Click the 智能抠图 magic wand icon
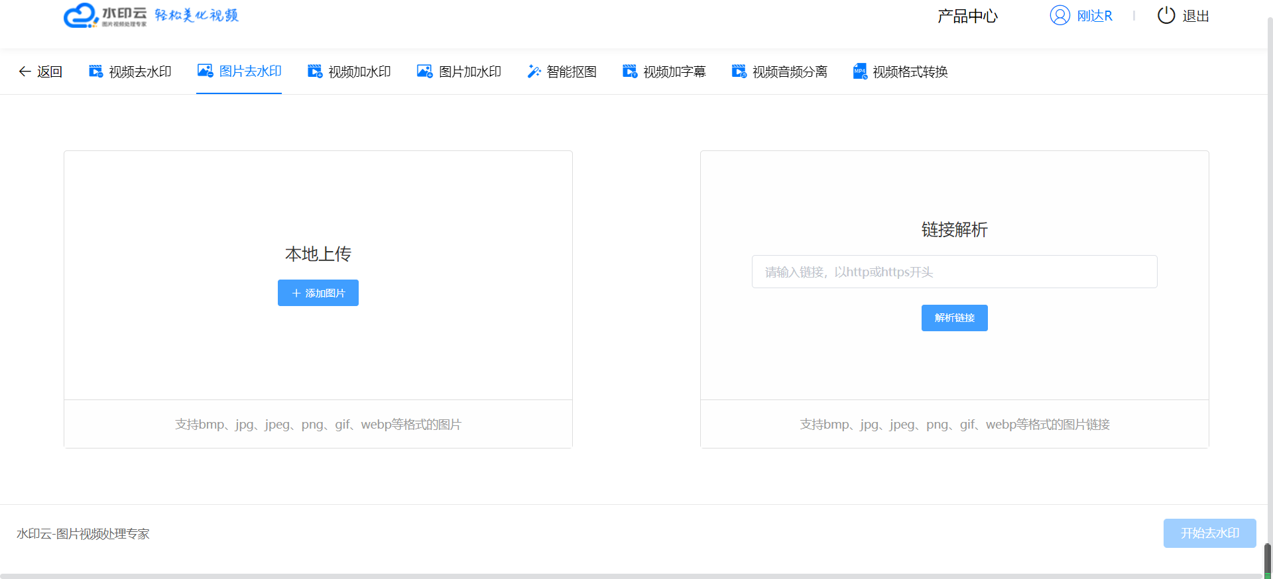Viewport: 1273px width, 579px height. pyautogui.click(x=534, y=72)
